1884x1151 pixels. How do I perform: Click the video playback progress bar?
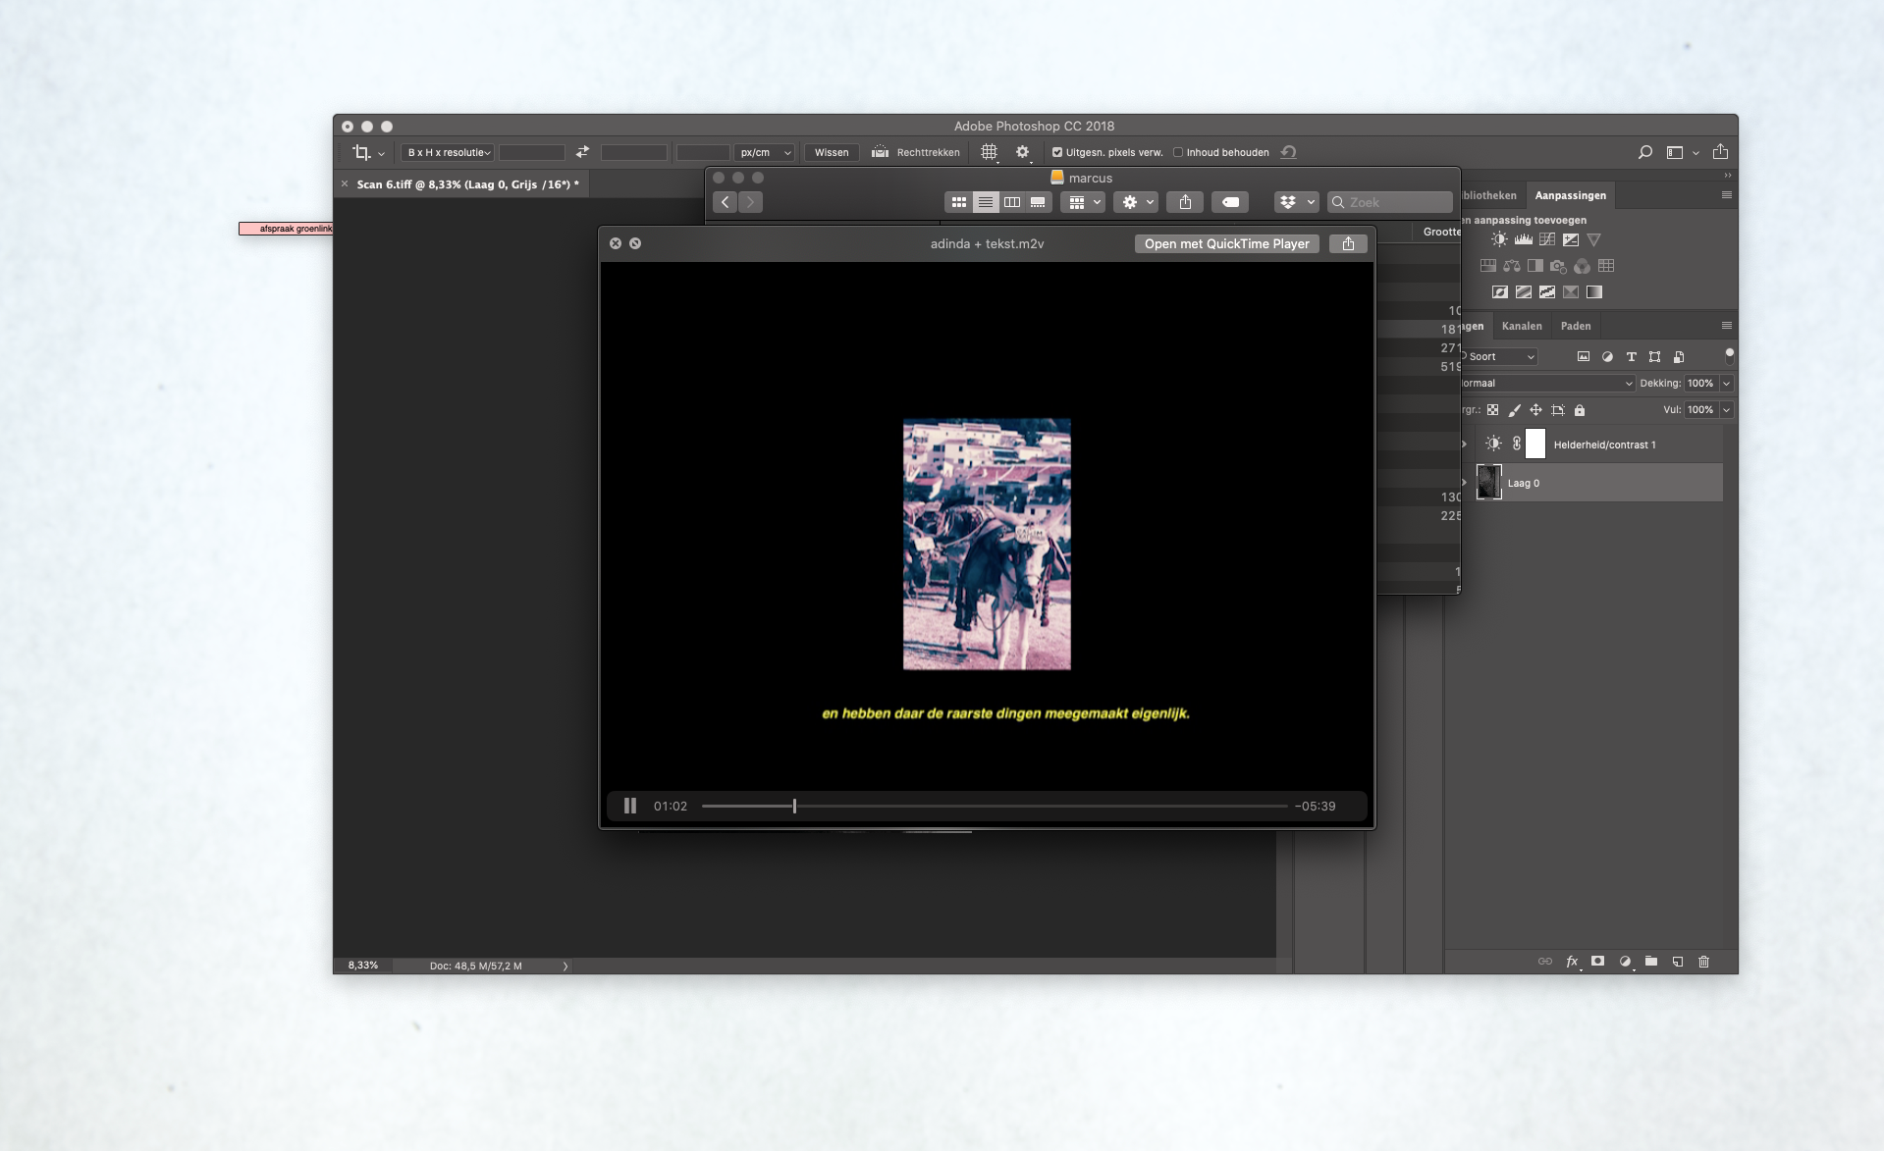(994, 806)
